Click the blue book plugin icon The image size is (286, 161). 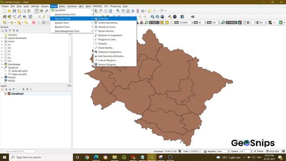(x=182, y=17)
